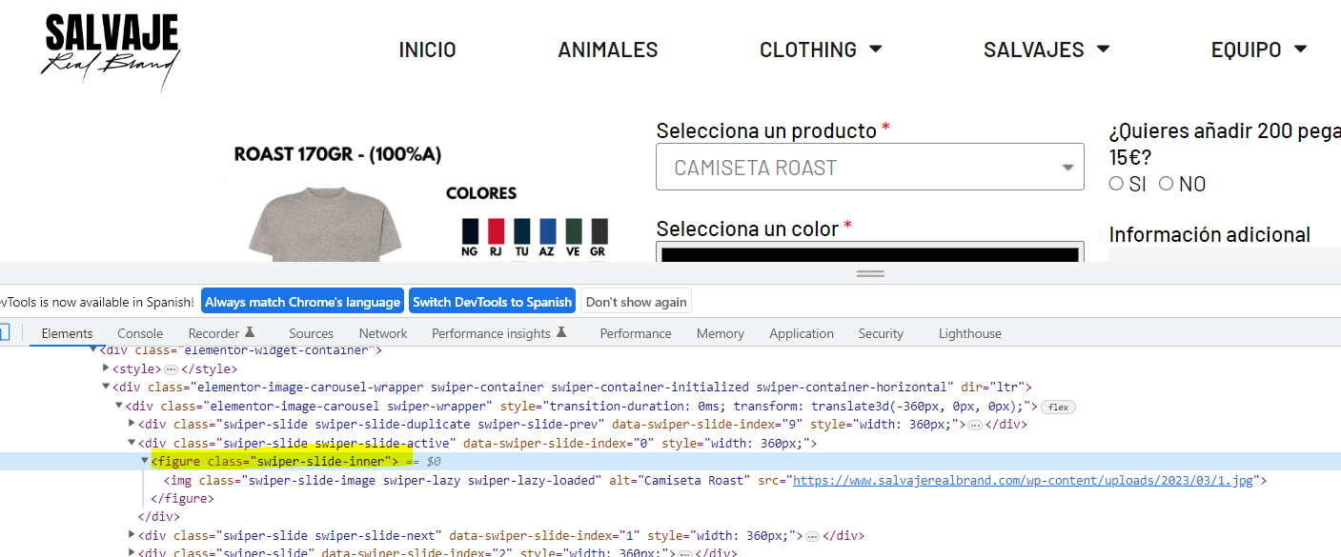Open the color selection dropdown
Viewport: 1341px width, 557px height.
[870, 251]
